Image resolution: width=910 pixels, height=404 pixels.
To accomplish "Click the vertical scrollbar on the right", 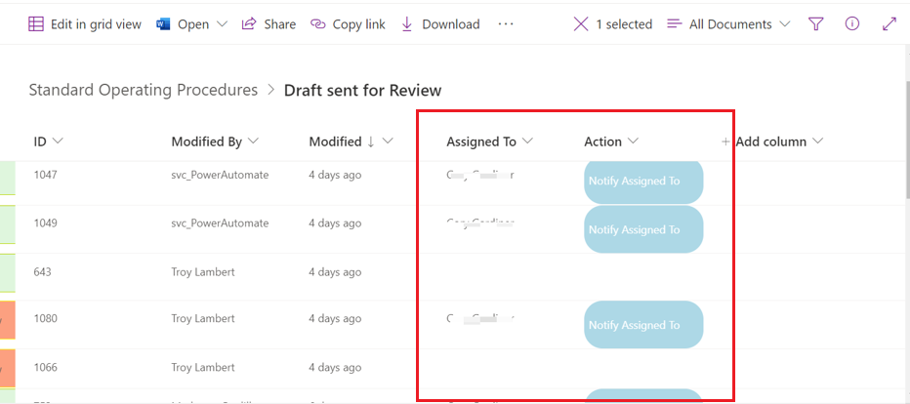I will click(906, 140).
